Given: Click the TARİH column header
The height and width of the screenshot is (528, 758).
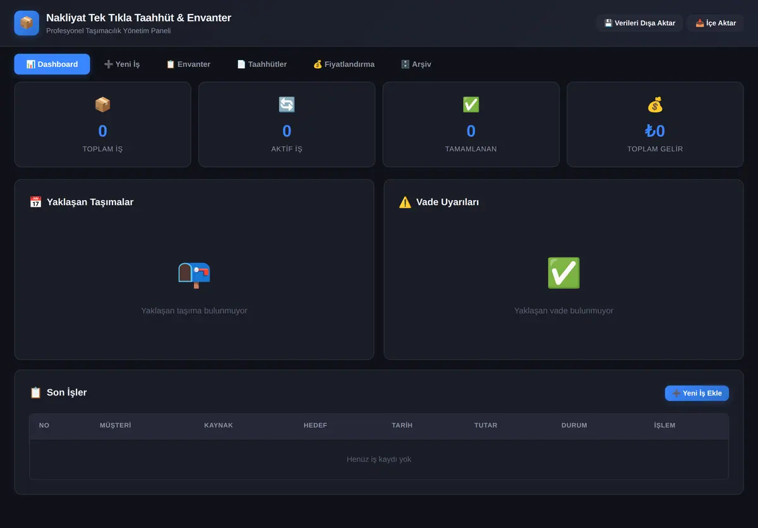Looking at the screenshot, I should pos(402,425).
